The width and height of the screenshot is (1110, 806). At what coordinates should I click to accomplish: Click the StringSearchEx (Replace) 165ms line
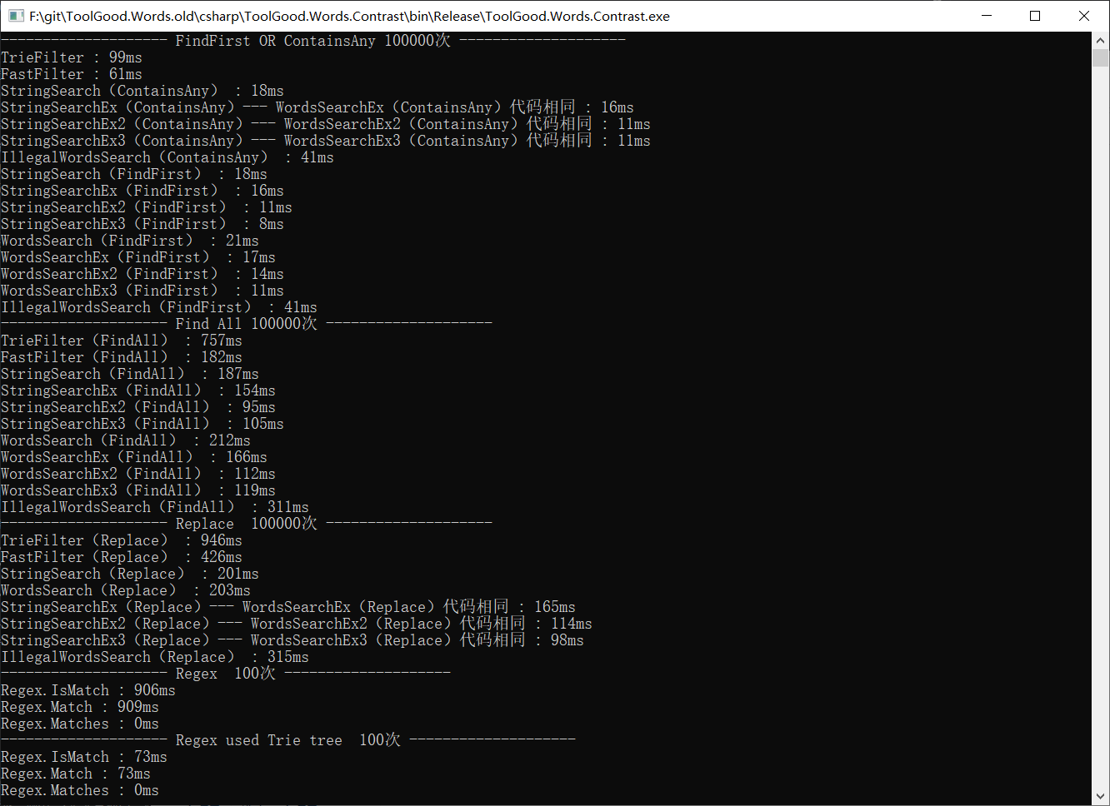click(288, 607)
